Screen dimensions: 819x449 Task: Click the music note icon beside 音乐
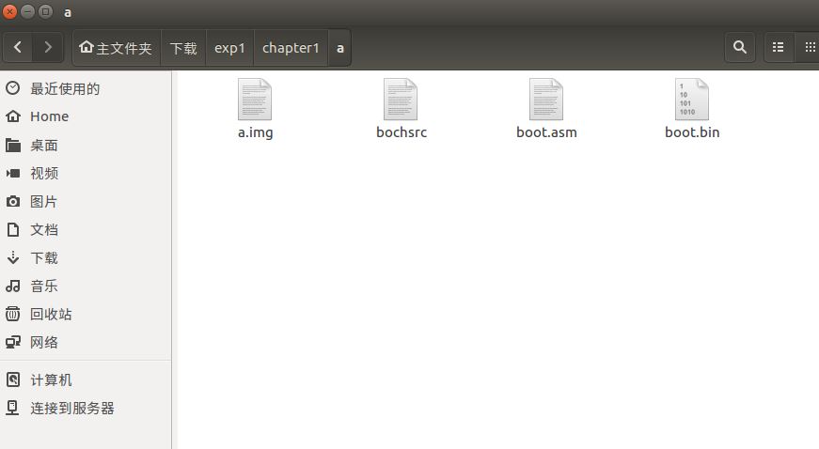tap(13, 286)
